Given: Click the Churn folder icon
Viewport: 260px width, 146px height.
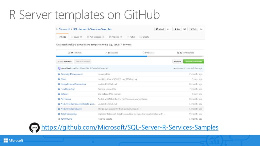Looking at the screenshot, I should [x=59, y=79].
